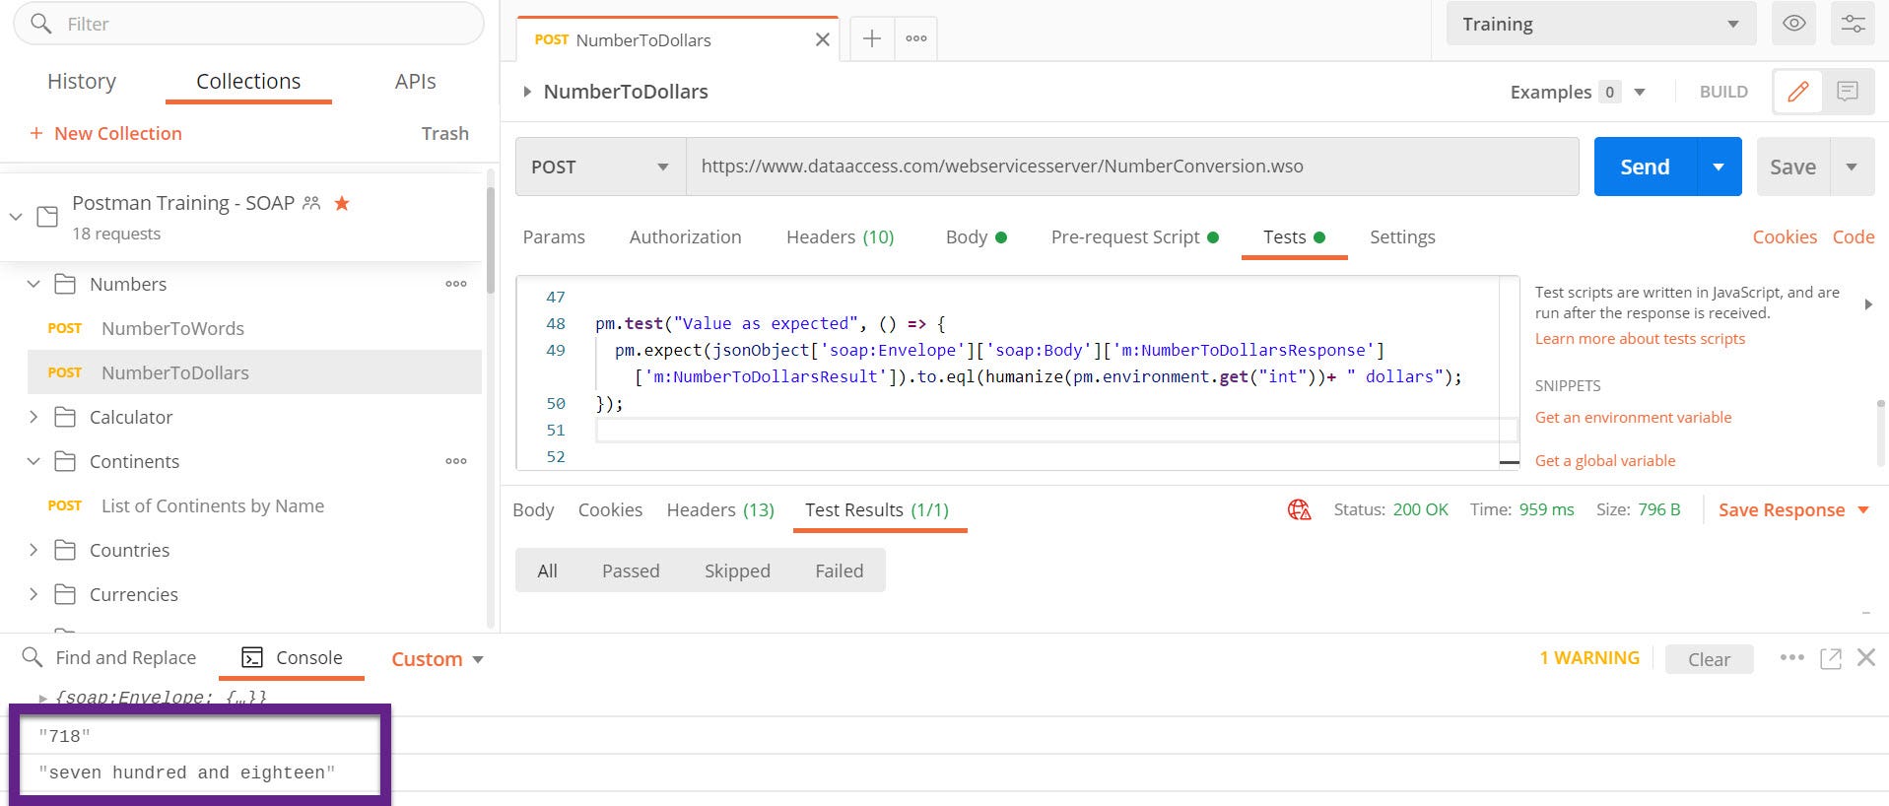Screen dimensions: 1889x806
Task: Show the Passed test results filter
Action: 631,571
